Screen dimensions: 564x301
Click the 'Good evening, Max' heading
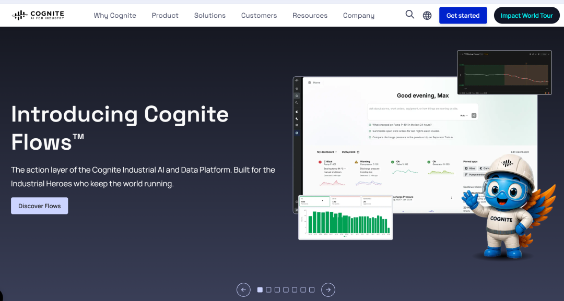point(422,95)
